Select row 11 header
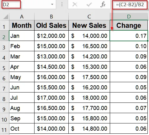The image size is (149, 135). click(x=4, y=128)
